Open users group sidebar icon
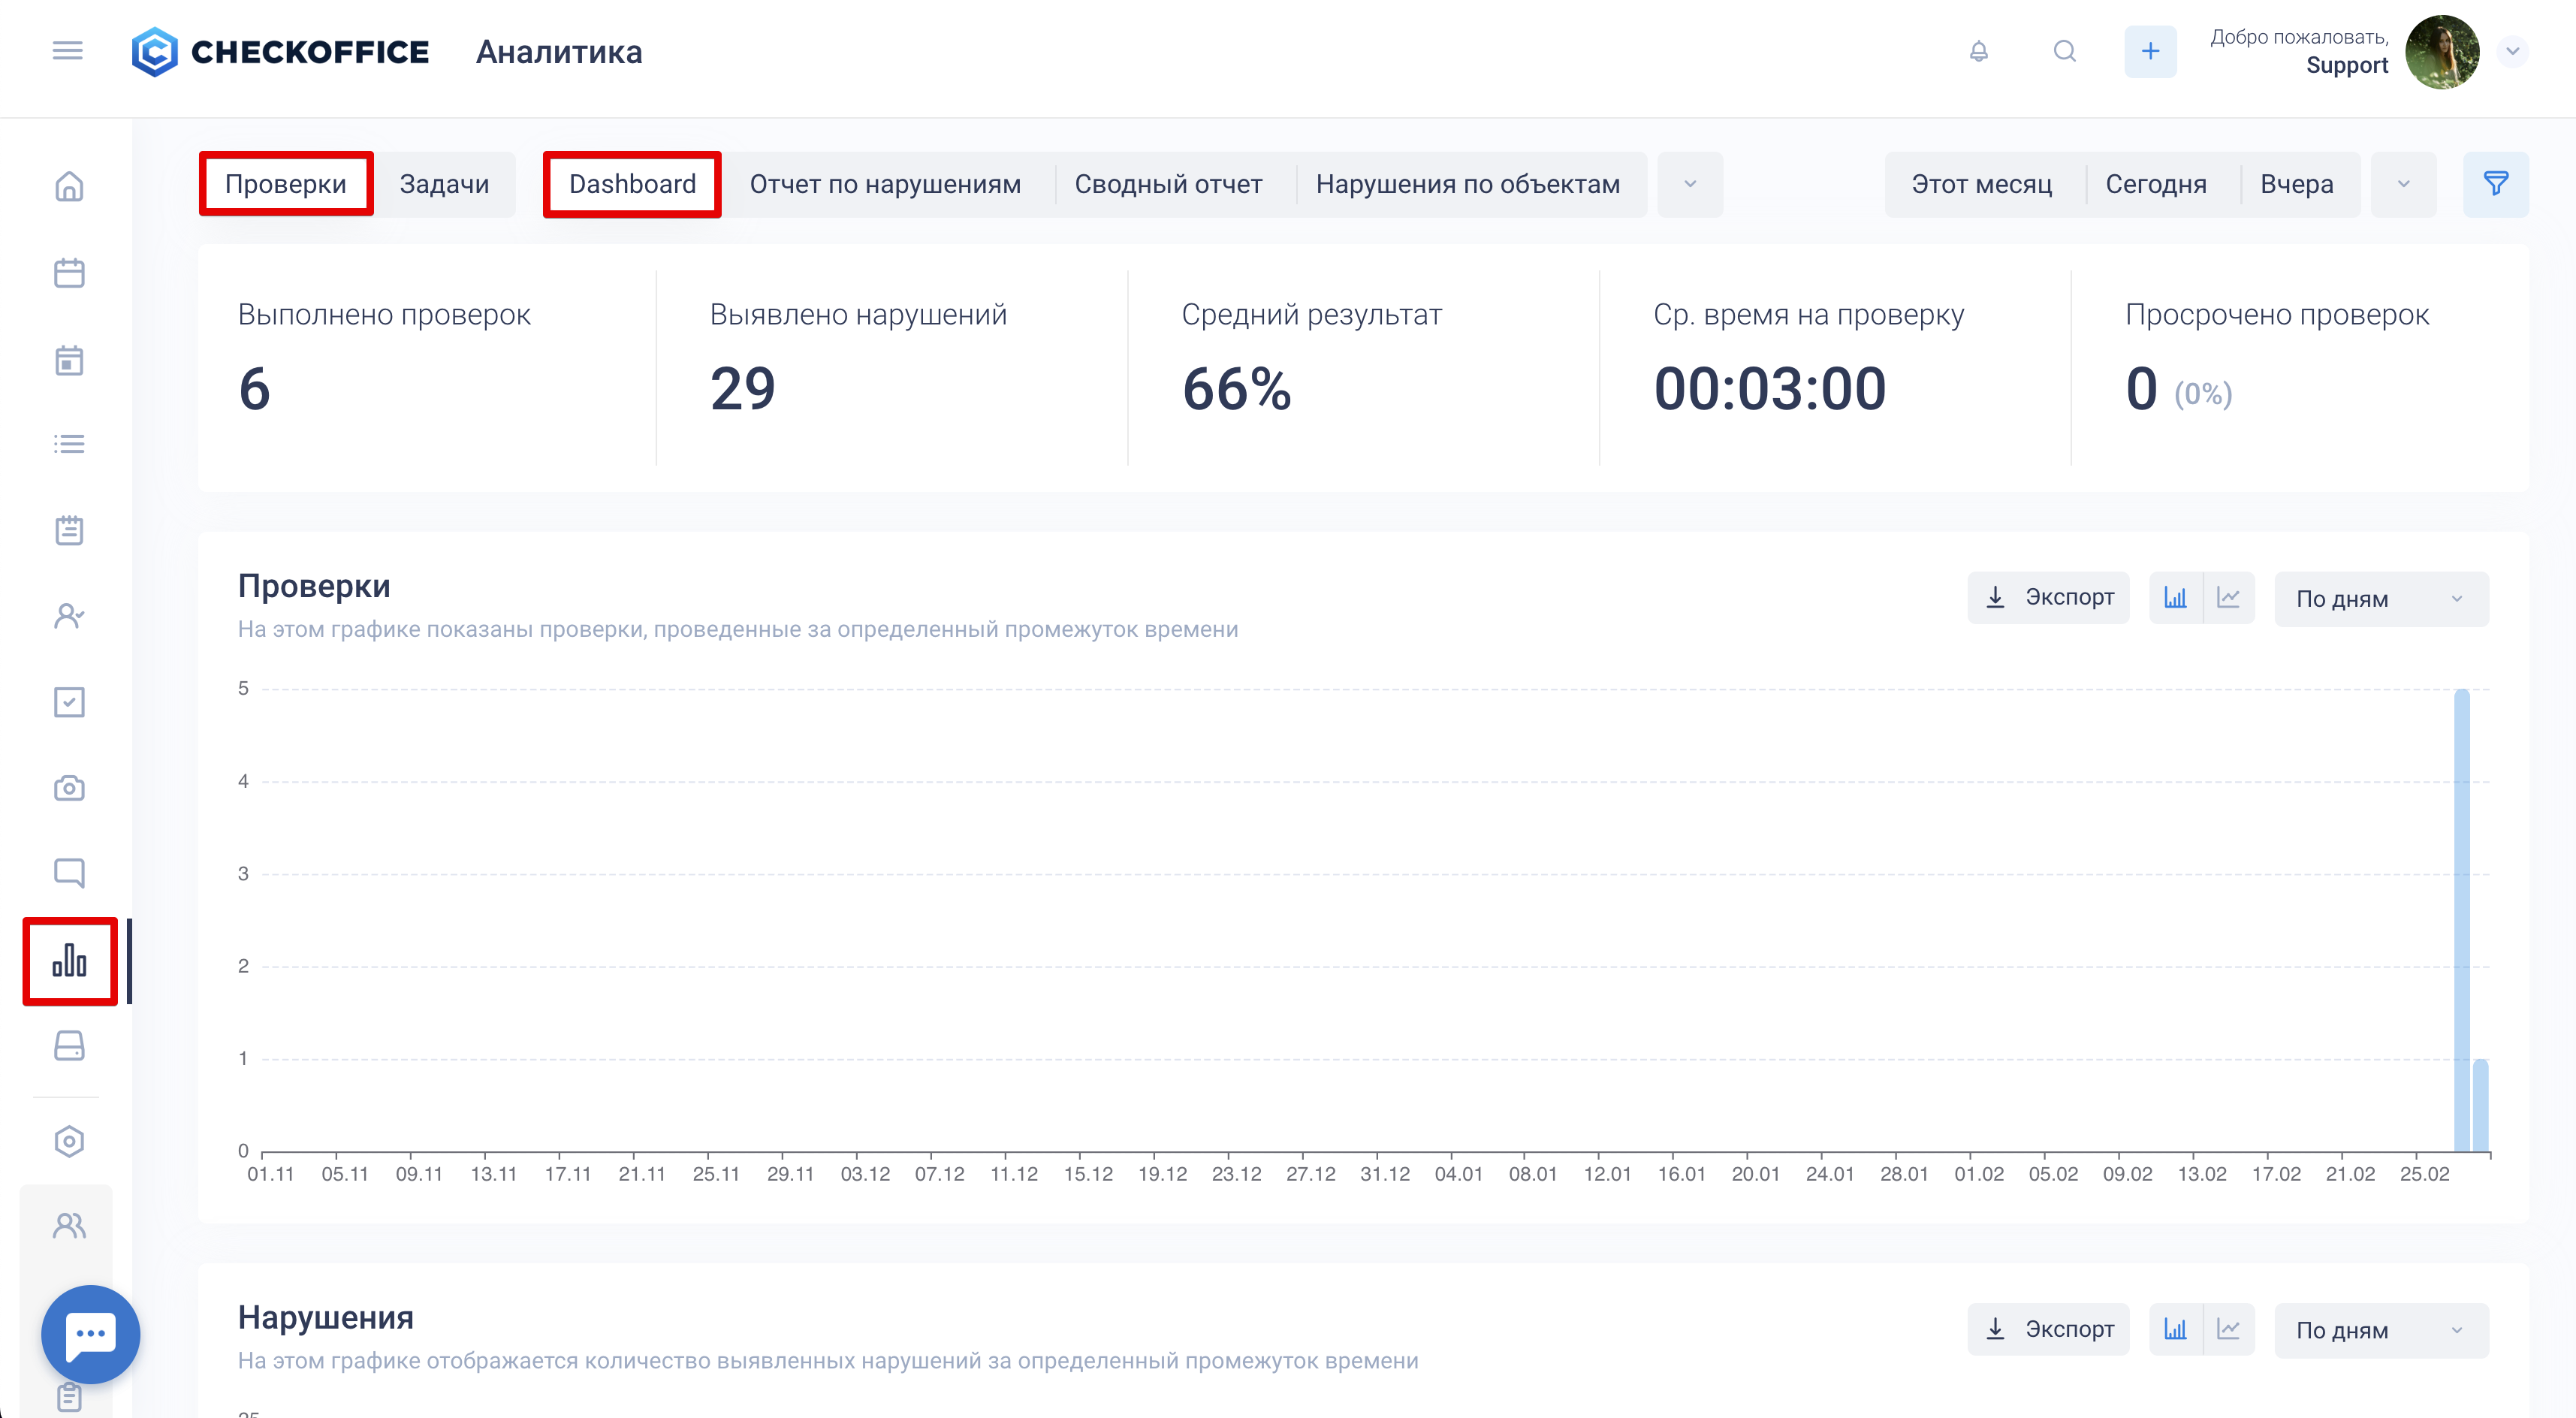2576x1418 pixels. 69,1225
